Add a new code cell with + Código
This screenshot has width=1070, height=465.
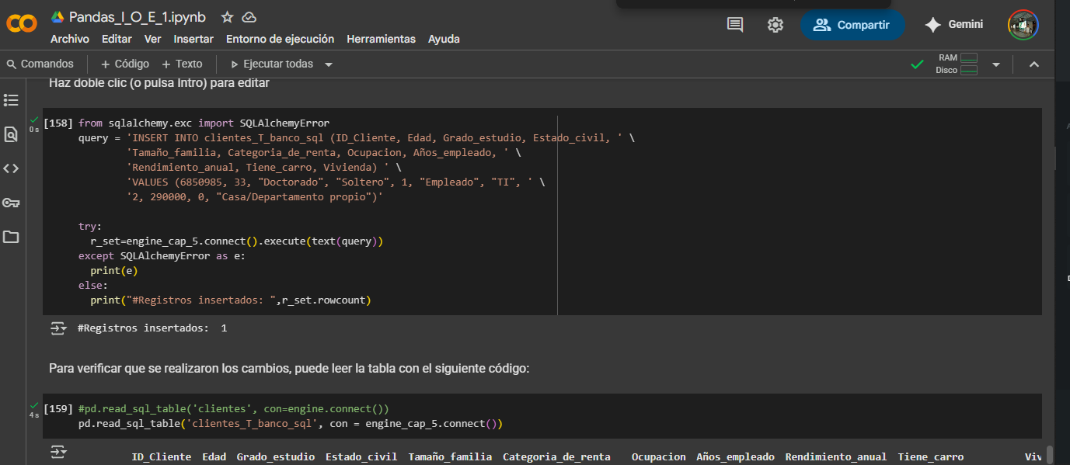click(x=124, y=64)
